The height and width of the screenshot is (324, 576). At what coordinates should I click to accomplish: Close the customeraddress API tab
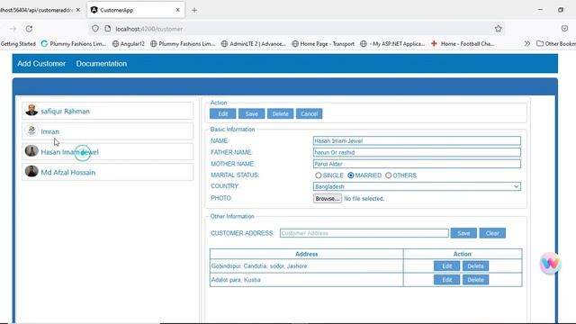pyautogui.click(x=78, y=10)
